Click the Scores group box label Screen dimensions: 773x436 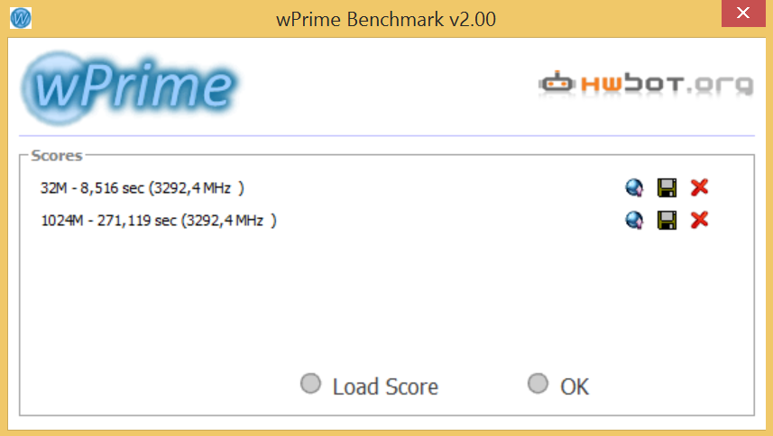[56, 156]
